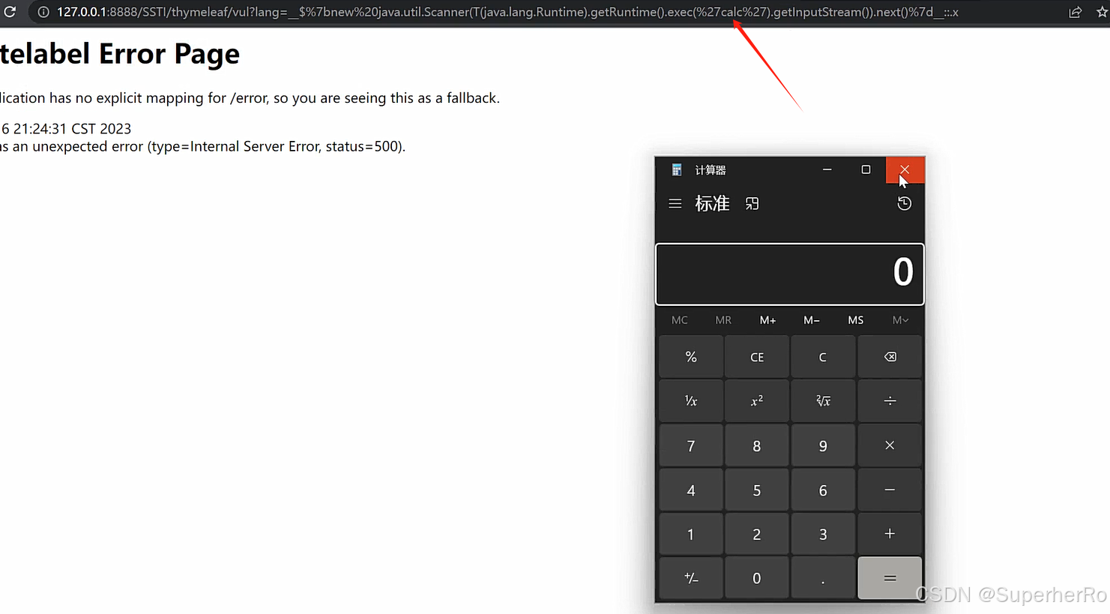Click the calculator display showing 0
Viewport: 1110px width, 614px height.
(x=790, y=274)
